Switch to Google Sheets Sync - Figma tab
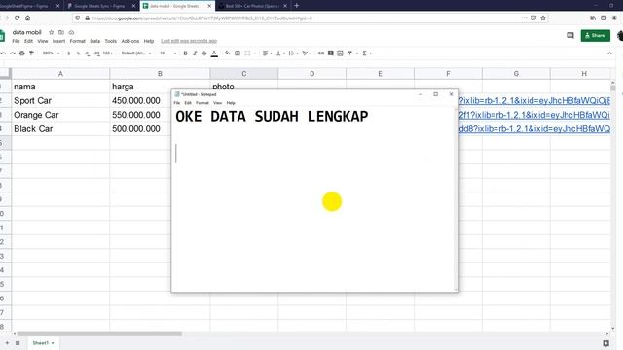 tap(101, 6)
